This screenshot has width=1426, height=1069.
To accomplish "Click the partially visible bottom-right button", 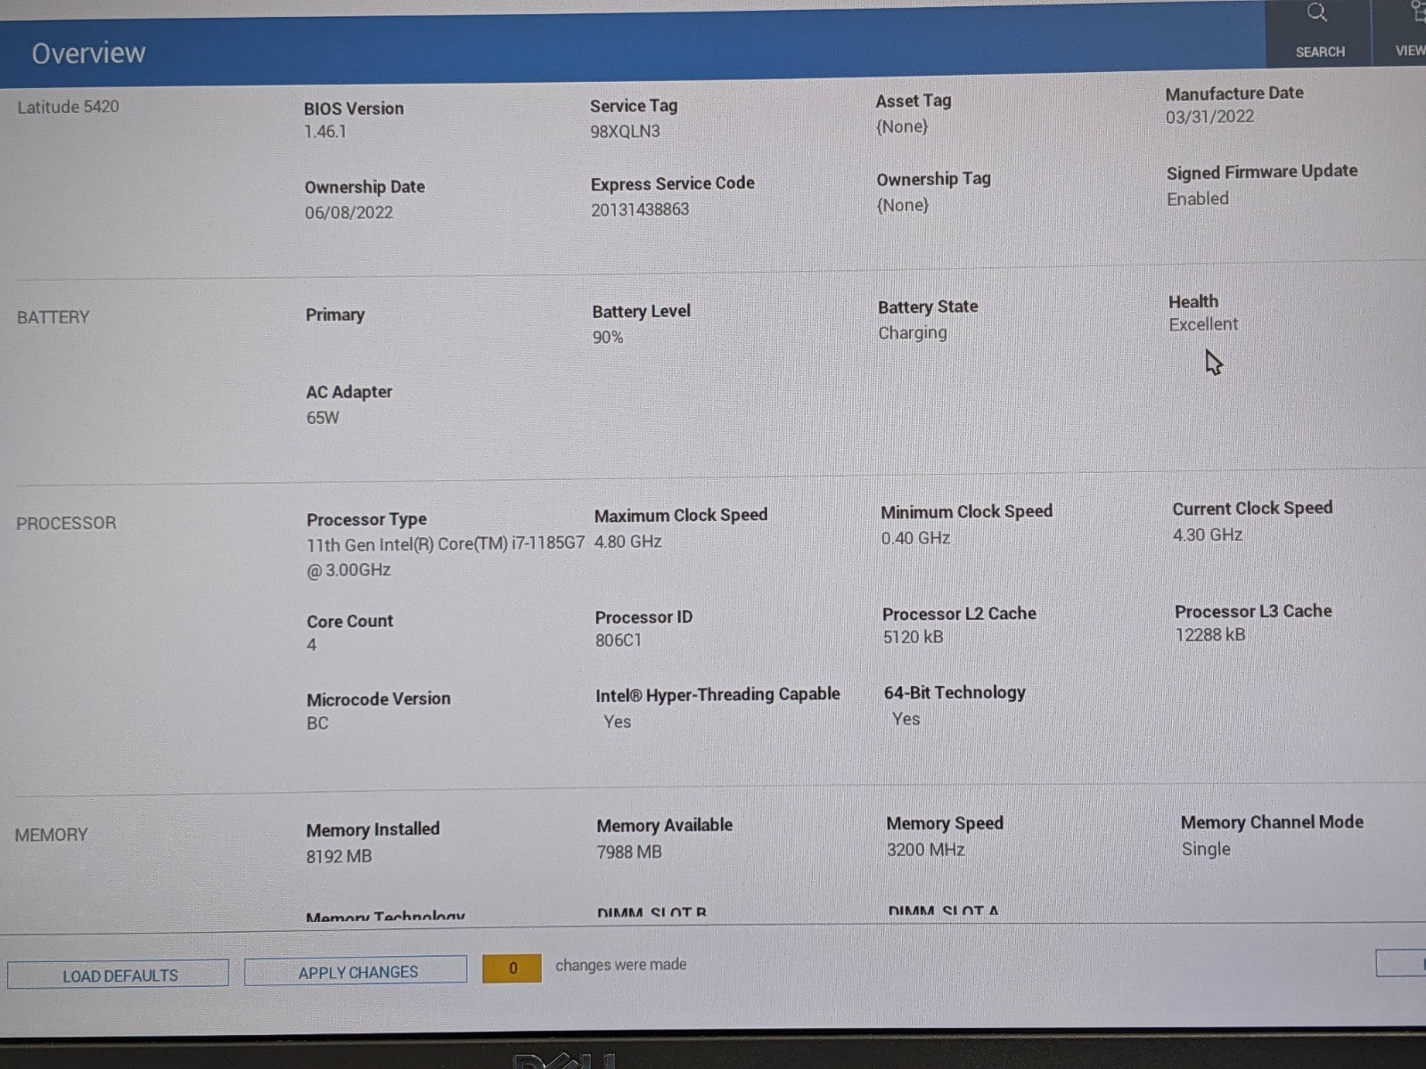I will tap(1401, 963).
